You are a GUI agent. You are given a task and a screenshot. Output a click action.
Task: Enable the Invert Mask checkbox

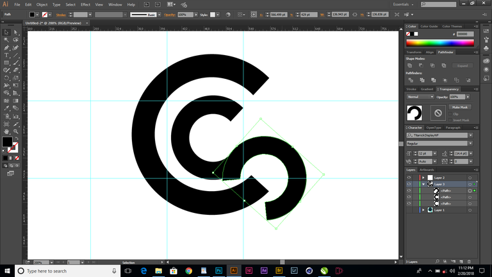tap(450, 120)
